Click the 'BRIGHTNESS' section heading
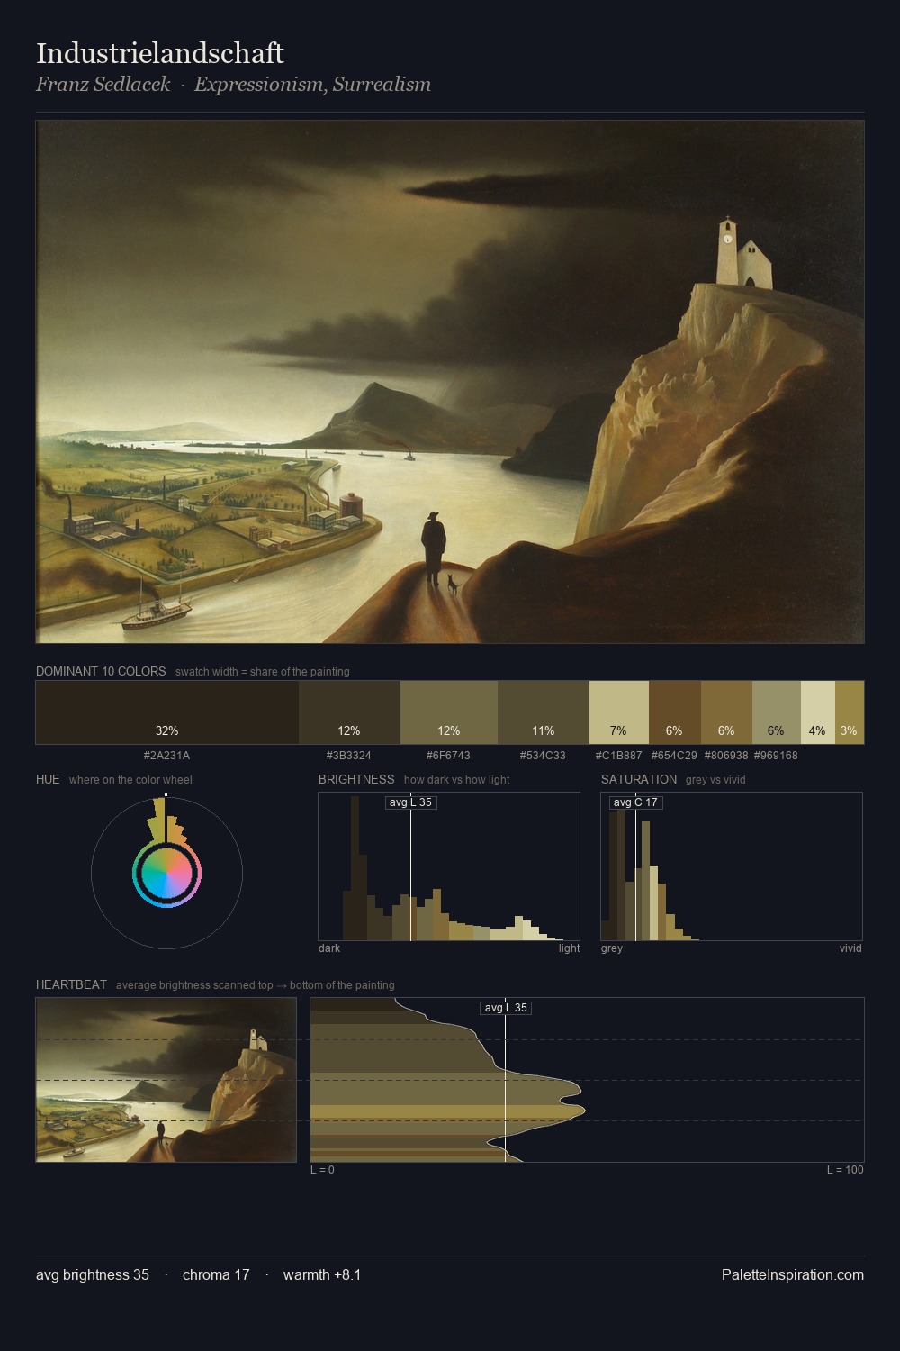Viewport: 900px width, 1351px height. [x=356, y=779]
